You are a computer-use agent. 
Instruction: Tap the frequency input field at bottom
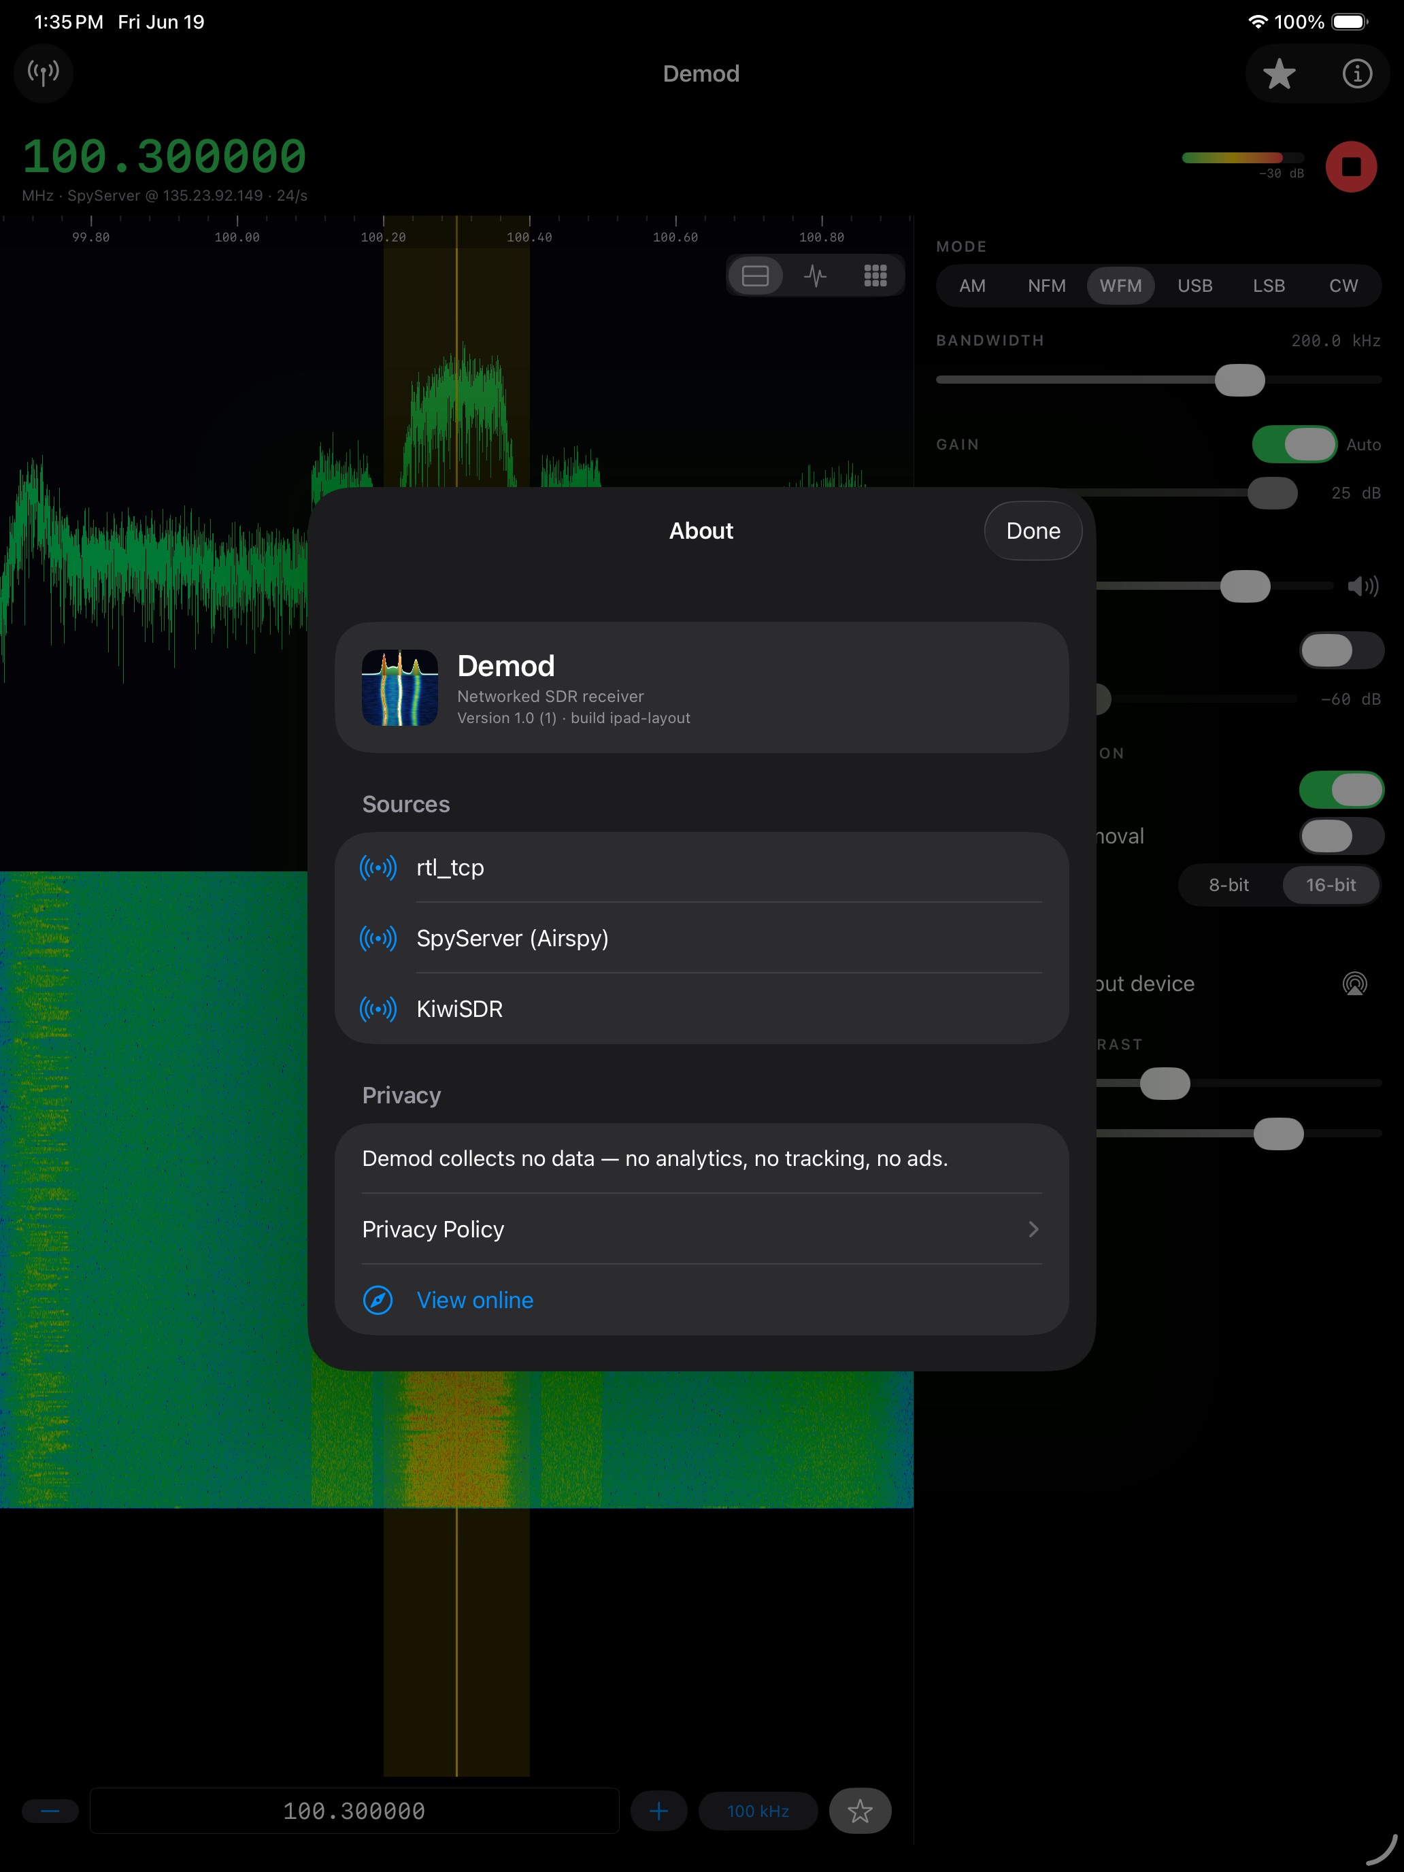click(354, 1811)
